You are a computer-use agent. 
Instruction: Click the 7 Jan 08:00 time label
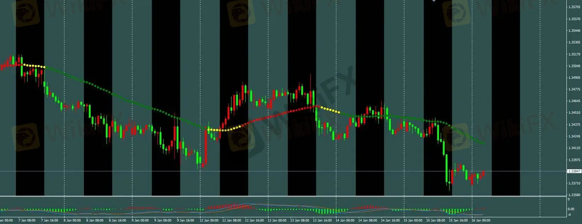pyautogui.click(x=26, y=220)
